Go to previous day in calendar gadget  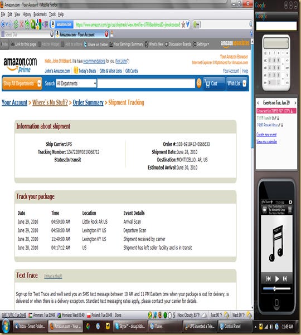pyautogui.click(x=258, y=103)
